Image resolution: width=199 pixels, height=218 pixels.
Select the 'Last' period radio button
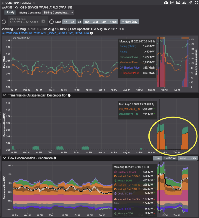52,22
